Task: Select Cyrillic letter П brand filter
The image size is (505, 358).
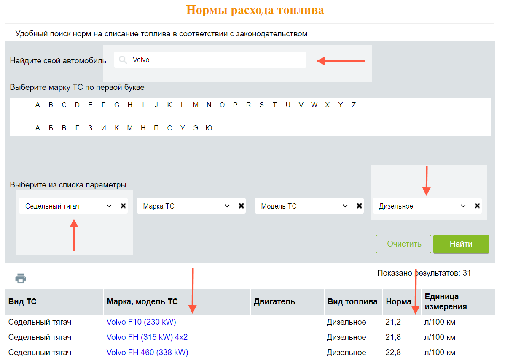Action: click(156, 128)
